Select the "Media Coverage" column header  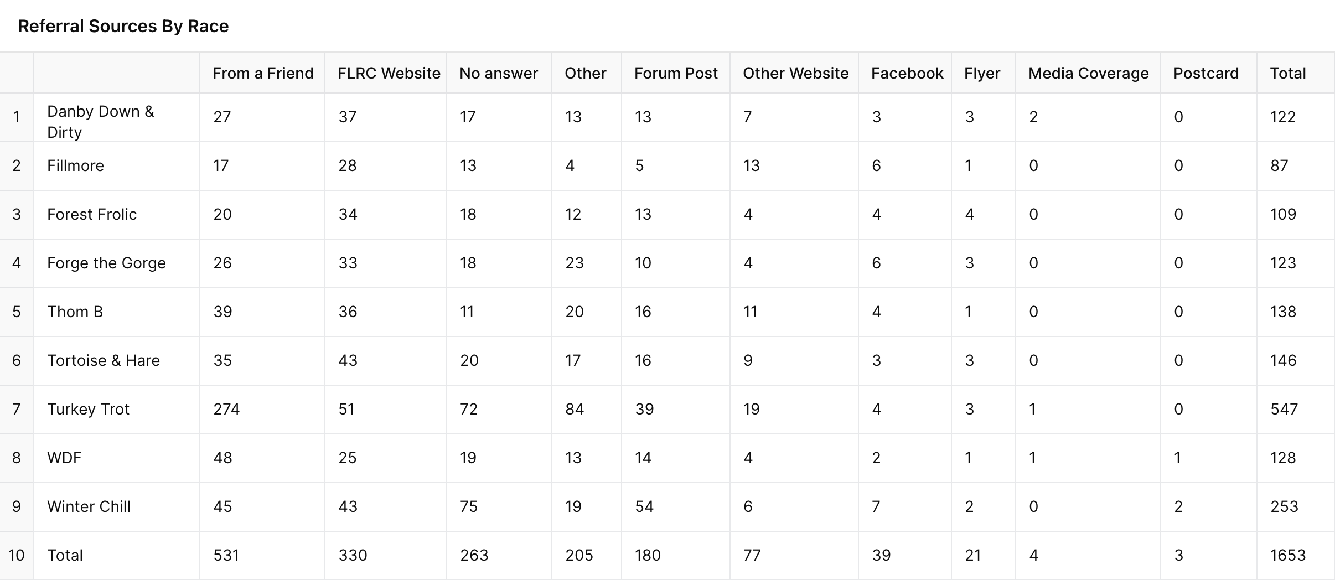[x=1088, y=73]
